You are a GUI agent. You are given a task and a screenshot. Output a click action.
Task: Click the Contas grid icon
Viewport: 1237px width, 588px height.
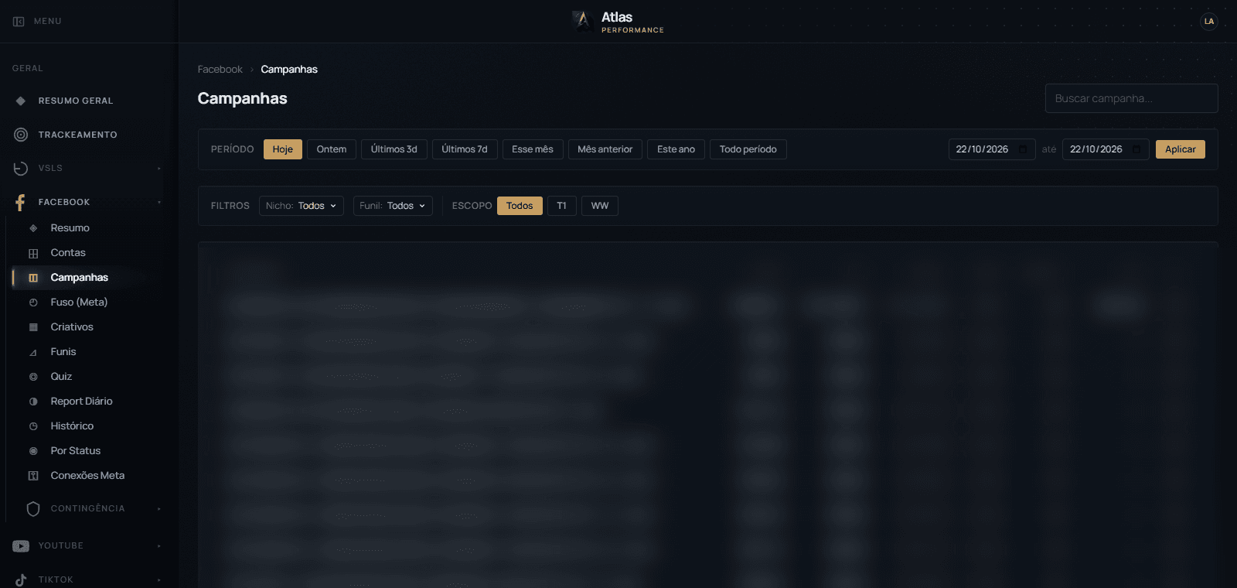point(33,253)
